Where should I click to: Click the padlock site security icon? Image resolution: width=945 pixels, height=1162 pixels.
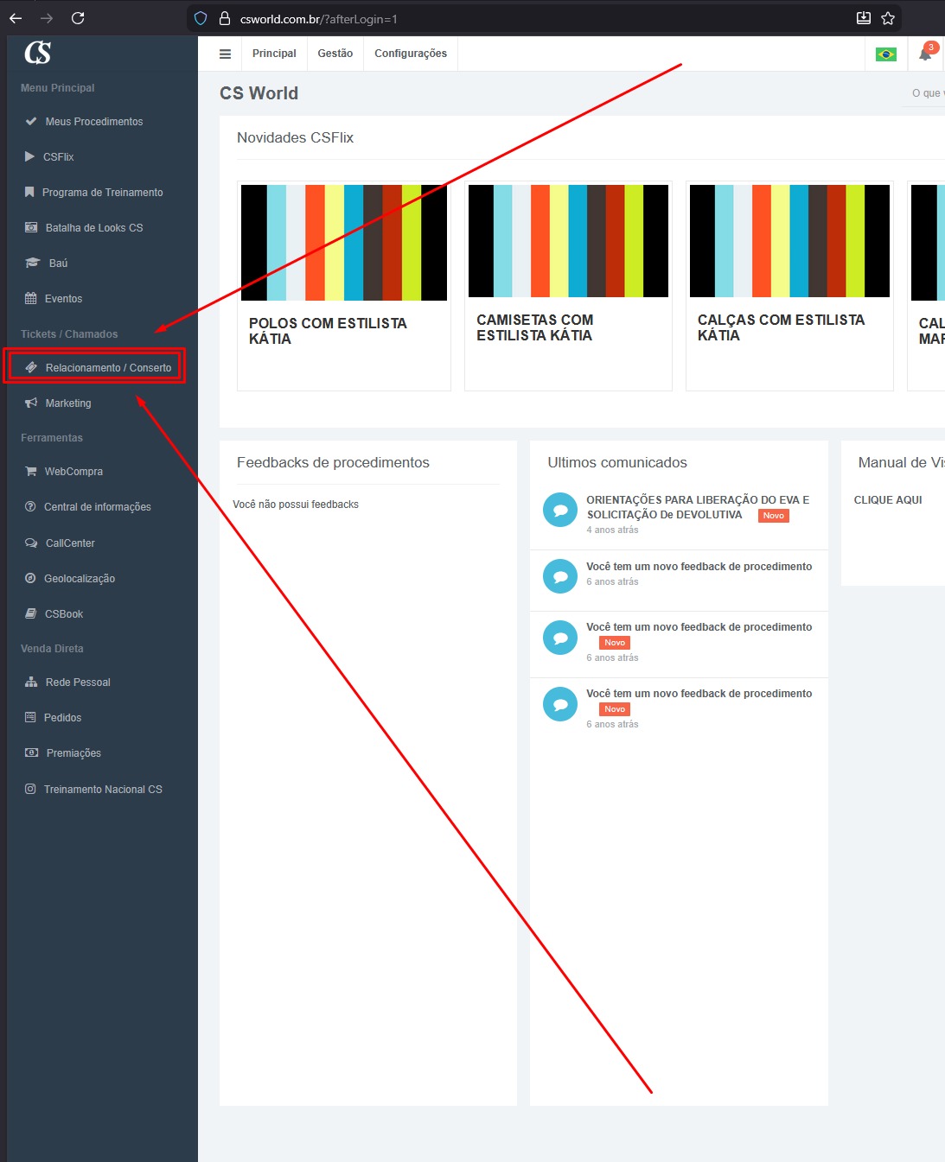[x=225, y=18]
